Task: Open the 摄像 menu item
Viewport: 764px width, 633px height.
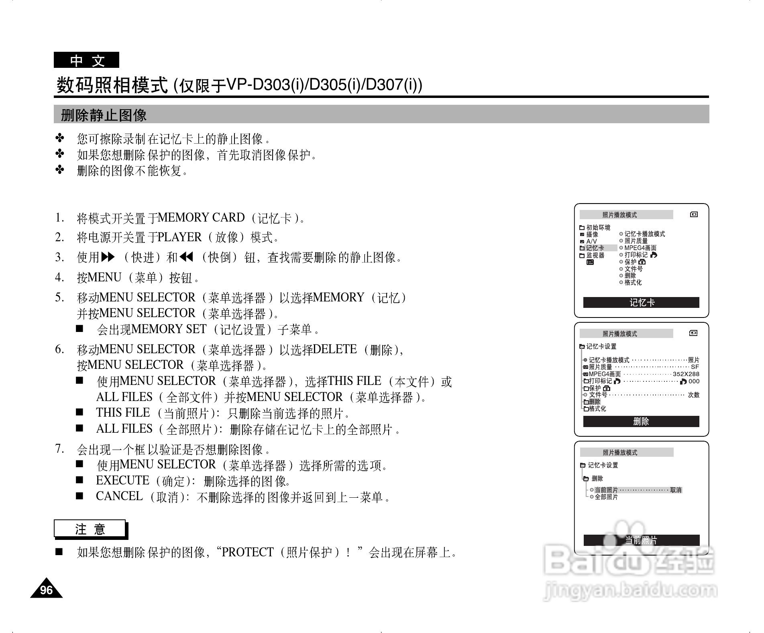Action: (x=589, y=234)
